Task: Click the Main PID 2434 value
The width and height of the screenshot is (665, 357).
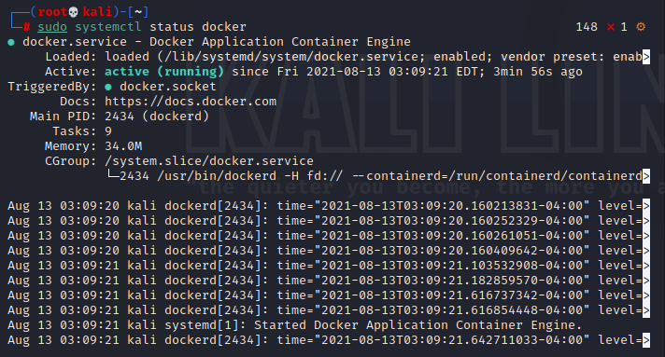Action: 120,117
